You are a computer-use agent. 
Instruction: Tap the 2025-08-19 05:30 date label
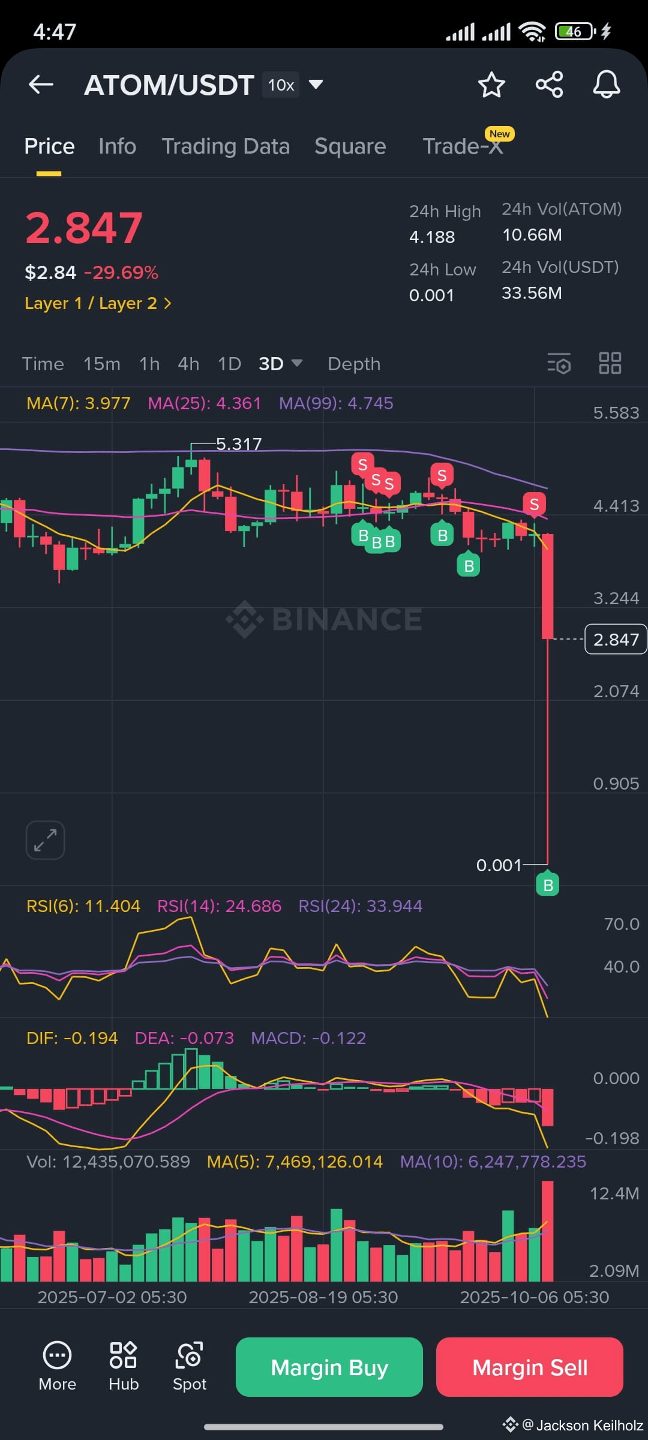coord(323,1297)
